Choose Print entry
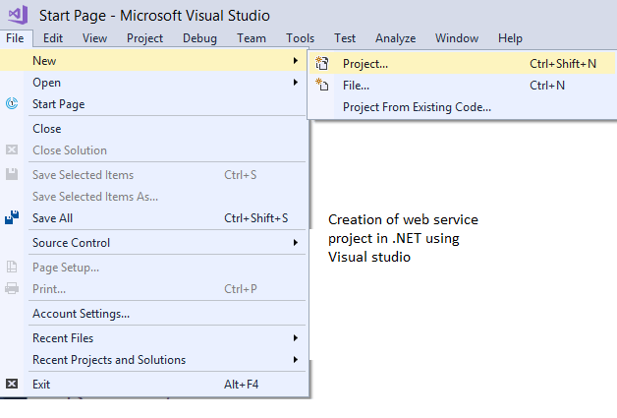617x418 pixels. coord(153,289)
